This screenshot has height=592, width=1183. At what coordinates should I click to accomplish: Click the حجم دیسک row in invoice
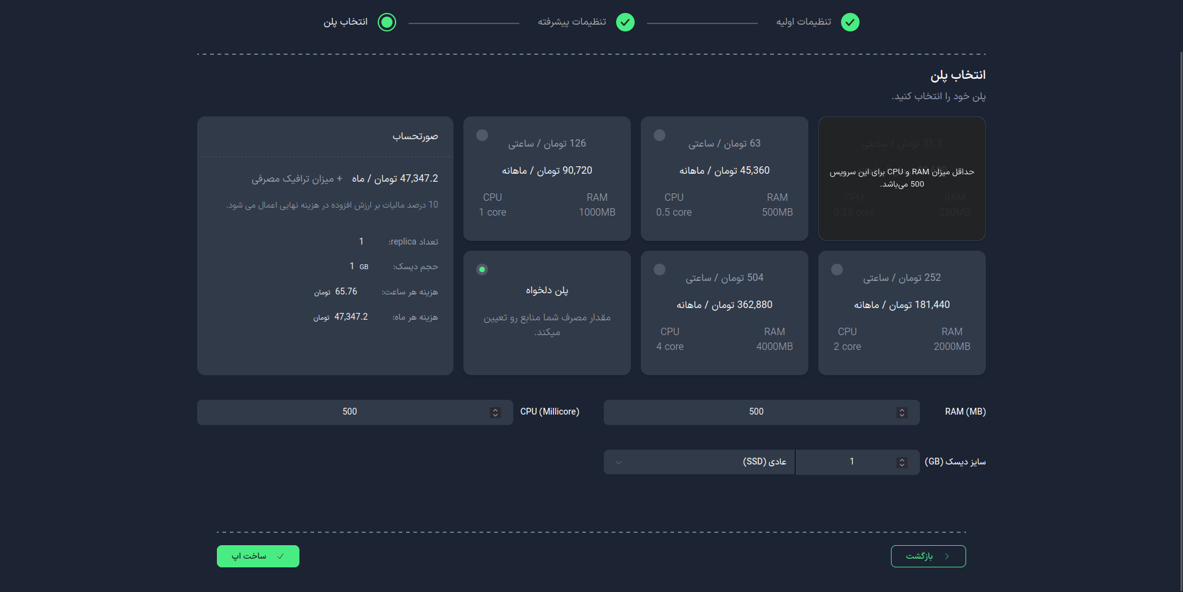coord(394,267)
